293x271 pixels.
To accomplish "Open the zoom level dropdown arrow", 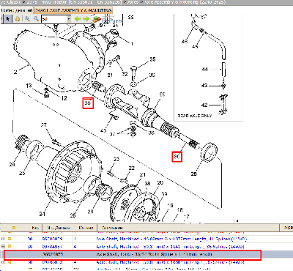I will coord(69,19).
